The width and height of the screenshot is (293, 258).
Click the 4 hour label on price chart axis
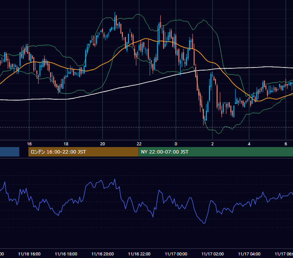[249, 144]
